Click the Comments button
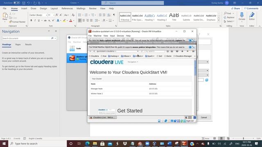This screenshot has height=147, width=262. coord(251,8)
